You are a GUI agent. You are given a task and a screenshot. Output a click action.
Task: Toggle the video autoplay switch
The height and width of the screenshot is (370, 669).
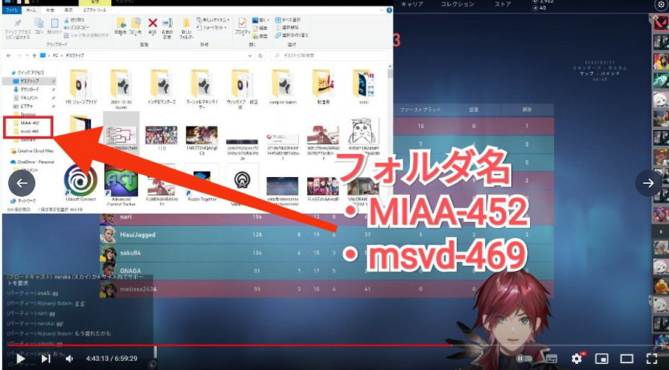[x=524, y=359]
